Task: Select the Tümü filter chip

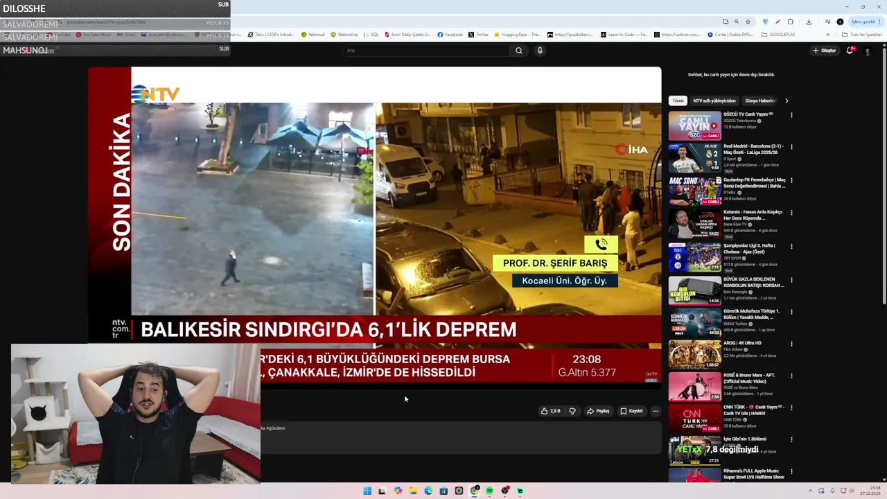Action: [x=678, y=100]
